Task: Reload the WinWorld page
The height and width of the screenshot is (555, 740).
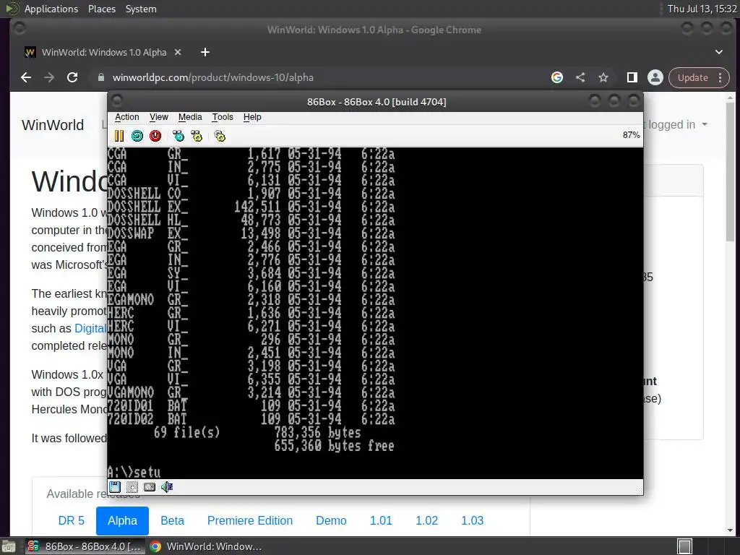Action: pyautogui.click(x=72, y=77)
